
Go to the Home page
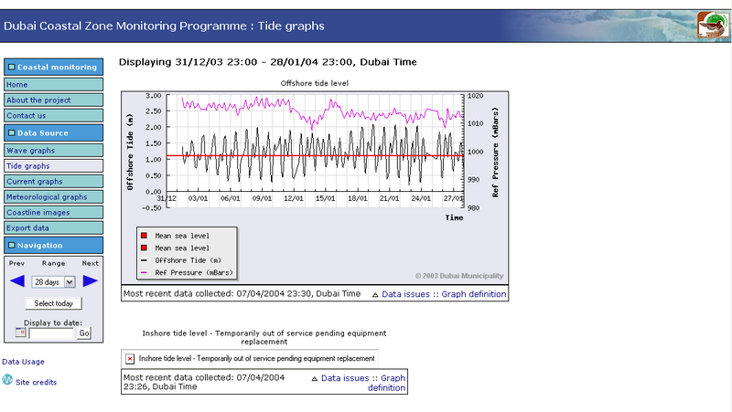[53, 84]
